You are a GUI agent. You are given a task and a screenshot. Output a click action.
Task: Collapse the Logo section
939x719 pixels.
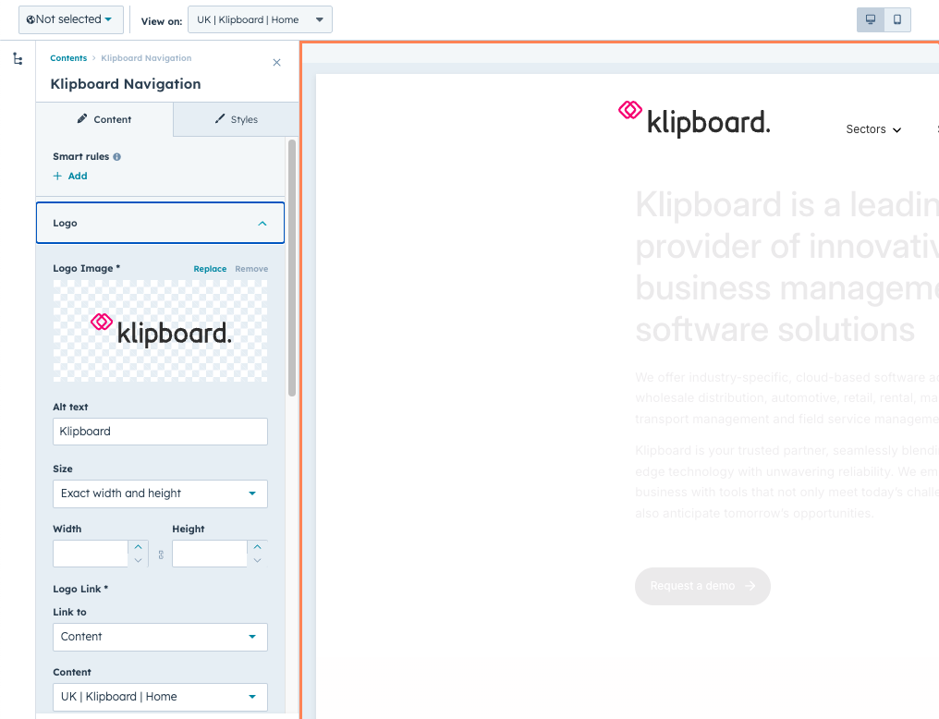click(161, 223)
